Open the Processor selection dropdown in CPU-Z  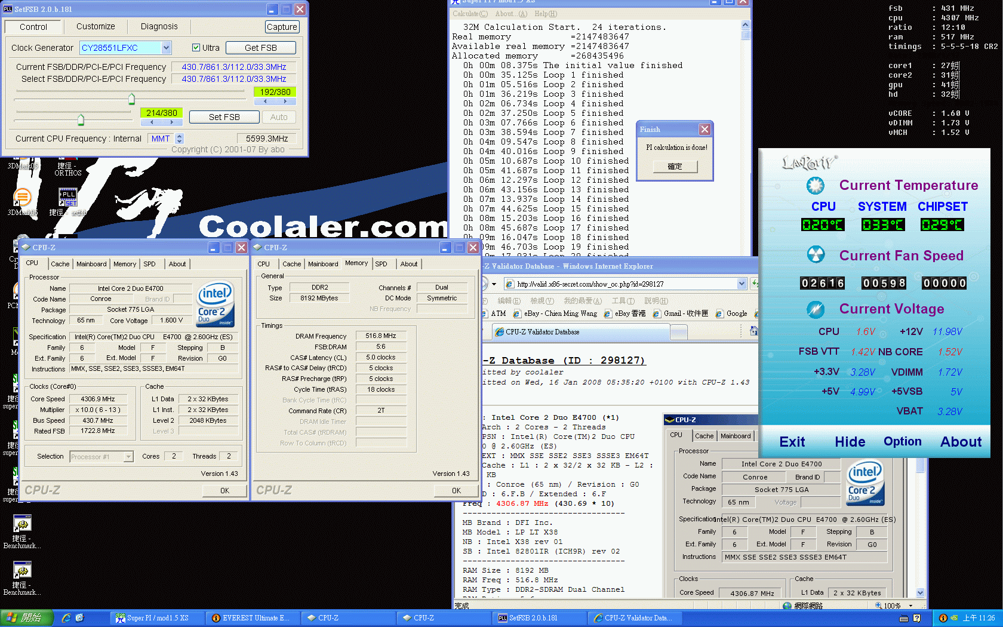(128, 457)
